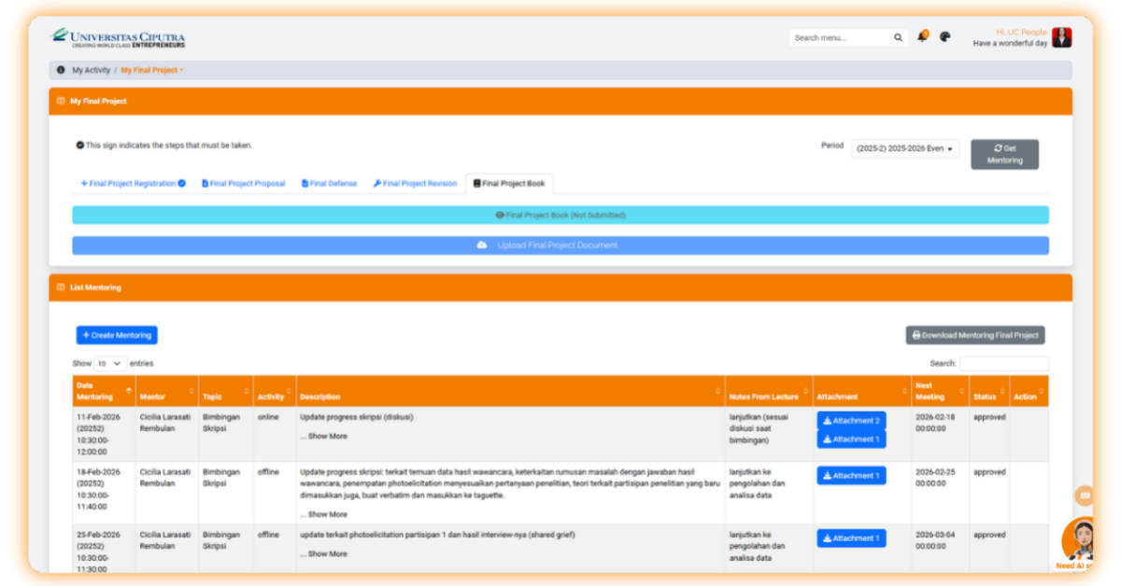Click the Upload Final Project Document bar
This screenshot has height=586, width=1121.
560,245
